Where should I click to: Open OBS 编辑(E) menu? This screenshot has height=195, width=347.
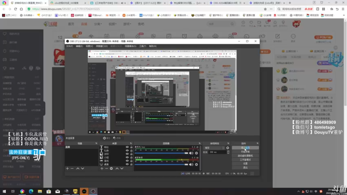pyautogui.click(x=79, y=46)
